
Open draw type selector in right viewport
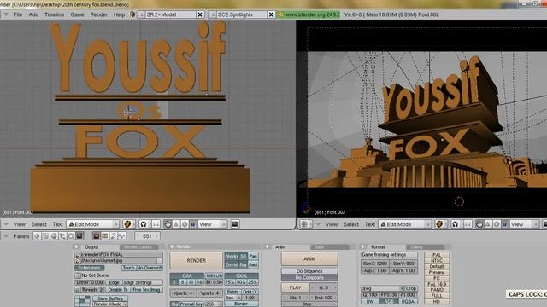(x=440, y=224)
